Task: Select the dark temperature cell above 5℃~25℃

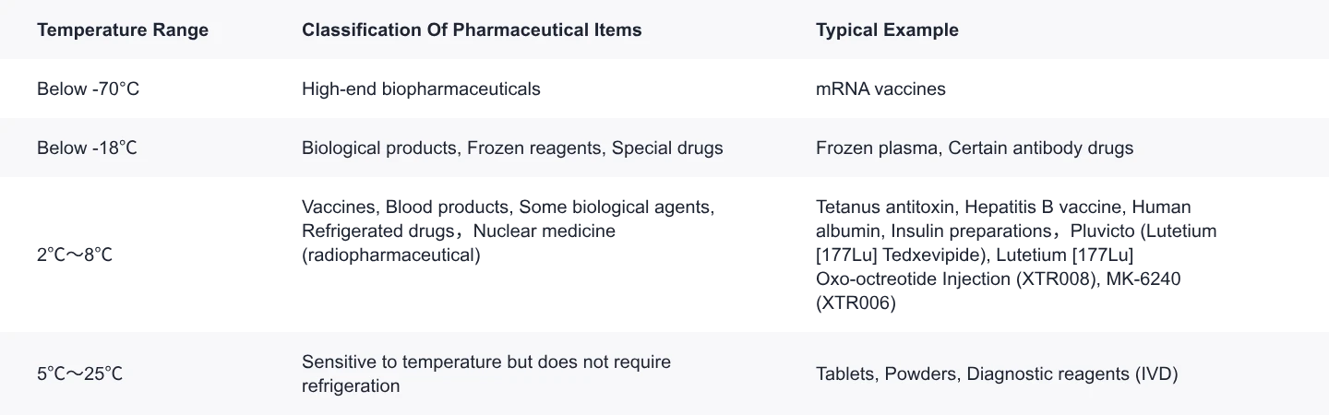Action: 78,255
